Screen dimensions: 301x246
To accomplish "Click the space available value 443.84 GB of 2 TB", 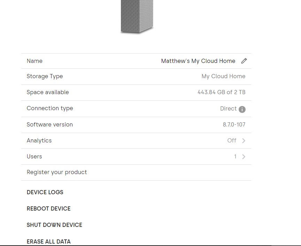I will point(222,92).
